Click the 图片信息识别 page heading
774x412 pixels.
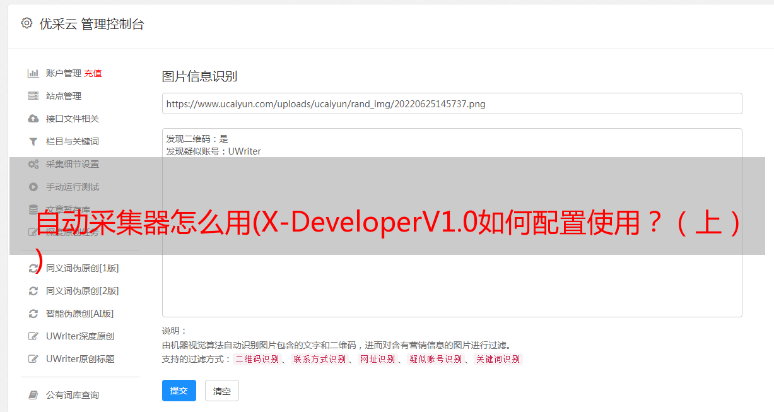click(199, 77)
